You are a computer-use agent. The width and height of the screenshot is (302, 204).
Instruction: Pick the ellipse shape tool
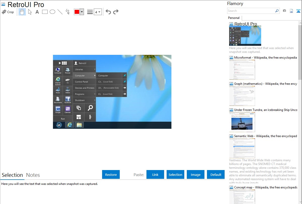(x=52, y=12)
